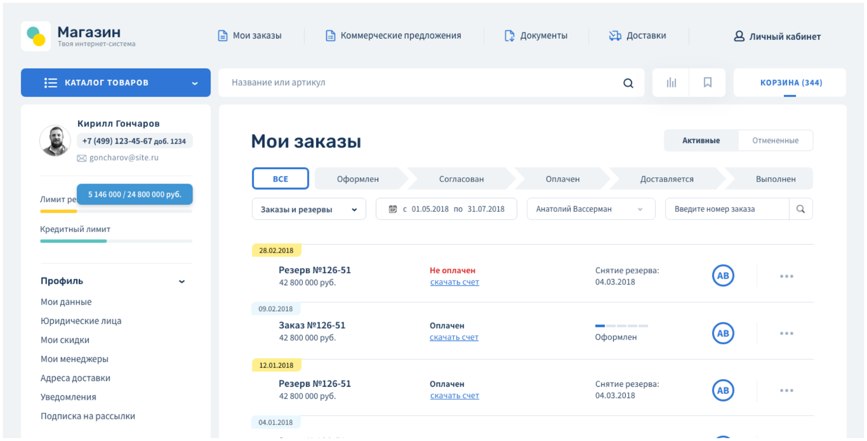
Task: Open the bookmarks favorites icon
Action: pos(707,83)
